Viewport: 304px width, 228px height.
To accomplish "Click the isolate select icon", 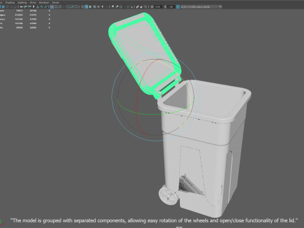I will [x=131, y=7].
